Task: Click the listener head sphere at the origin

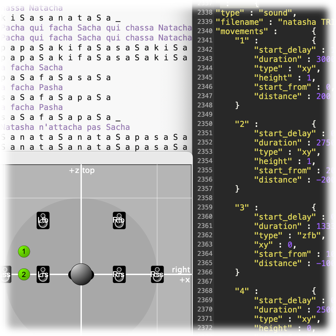Action: pos(81,274)
